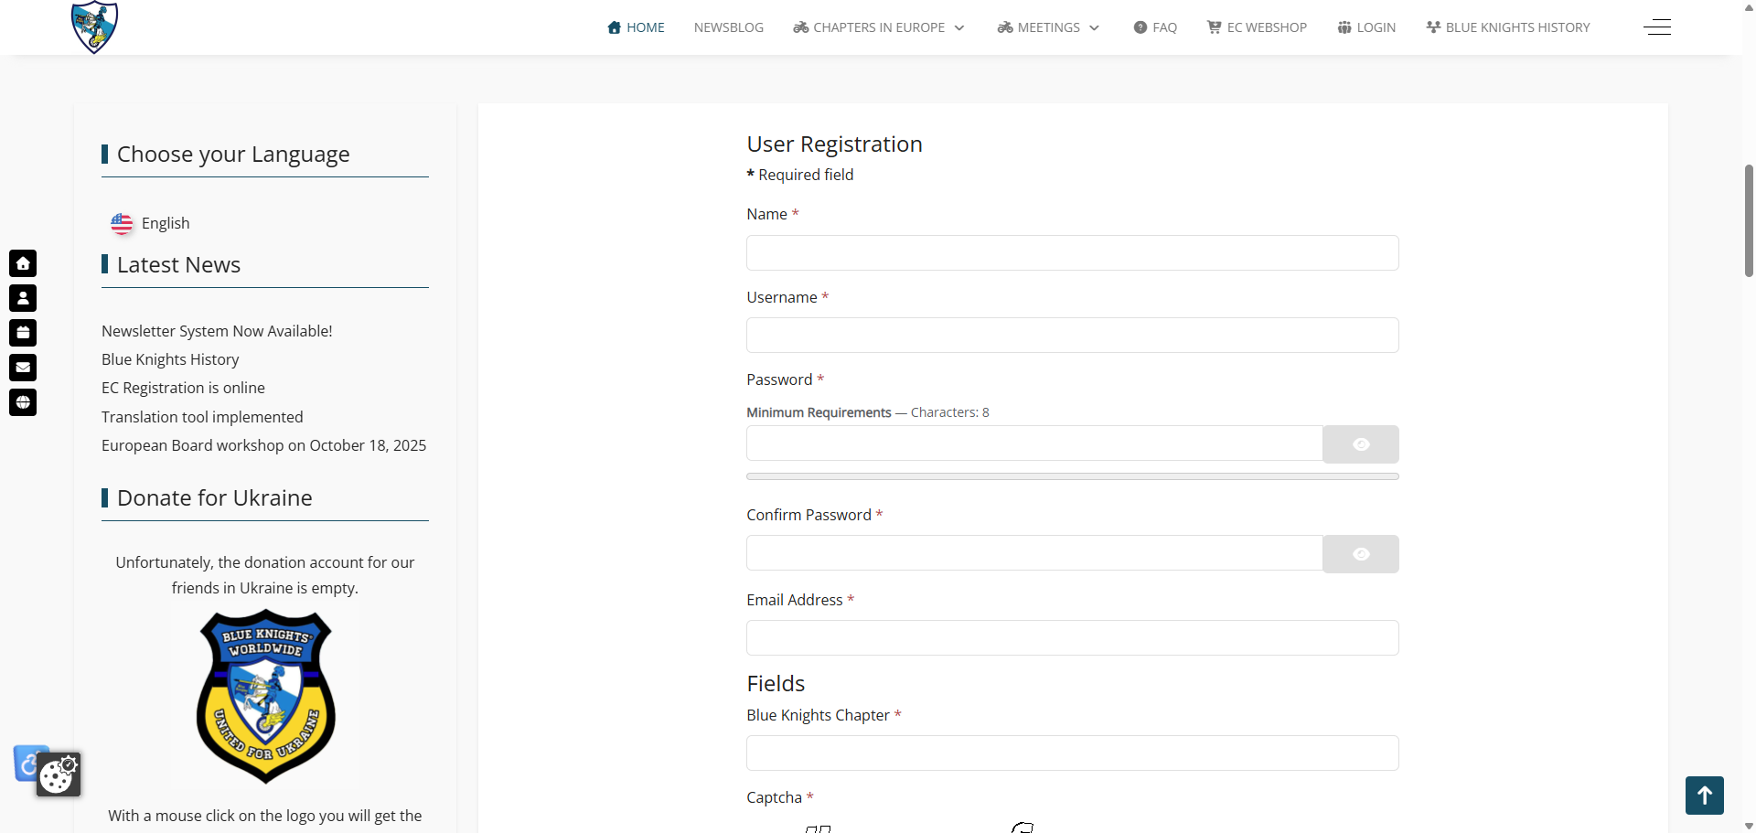Click the scroll-to-top arrow button
This screenshot has height=833, width=1756.
pyautogui.click(x=1704, y=796)
